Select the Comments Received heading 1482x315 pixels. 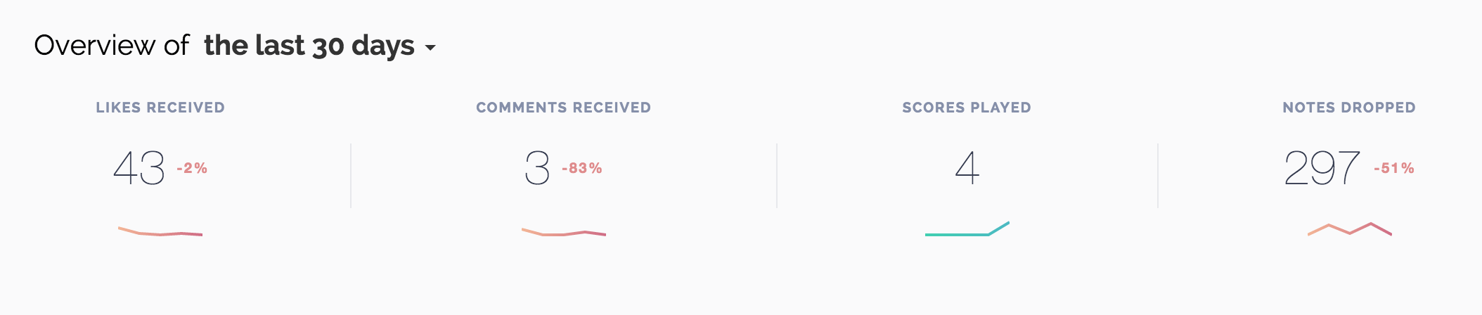tap(564, 108)
